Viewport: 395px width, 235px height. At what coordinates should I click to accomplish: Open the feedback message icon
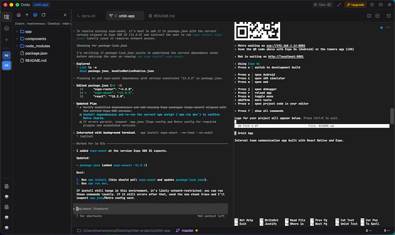[381, 4]
